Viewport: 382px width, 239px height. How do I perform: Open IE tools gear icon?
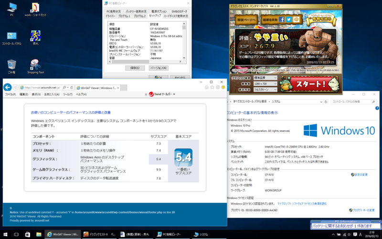click(218, 87)
